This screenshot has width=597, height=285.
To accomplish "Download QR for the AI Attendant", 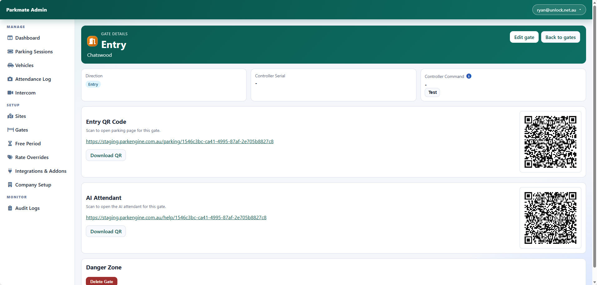I will tap(106, 231).
